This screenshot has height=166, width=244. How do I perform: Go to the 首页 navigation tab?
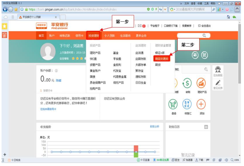pyautogui.click(x=41, y=35)
